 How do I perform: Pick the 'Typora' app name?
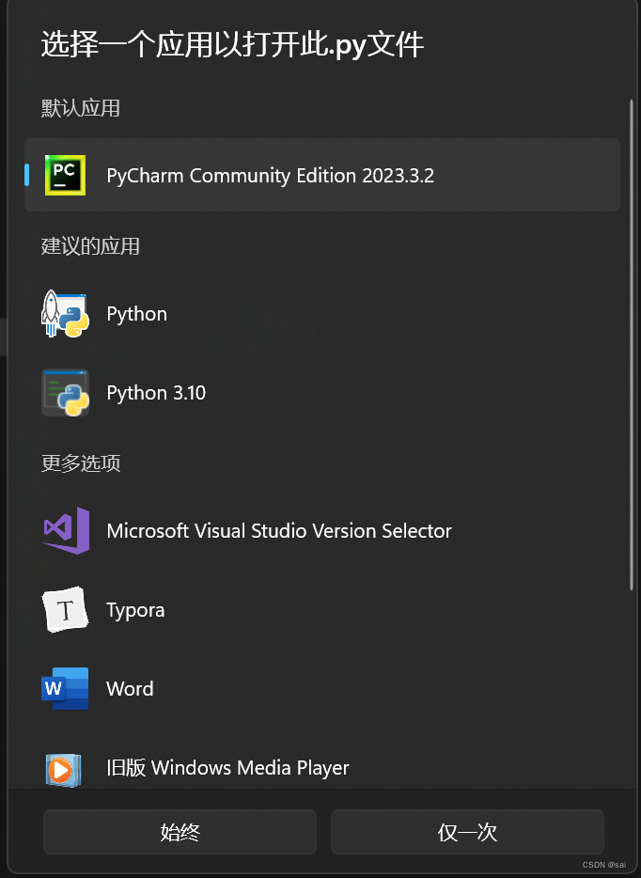click(135, 610)
